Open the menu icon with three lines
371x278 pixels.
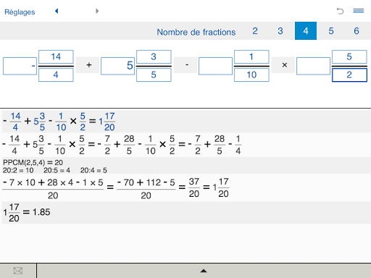pyautogui.click(x=359, y=11)
